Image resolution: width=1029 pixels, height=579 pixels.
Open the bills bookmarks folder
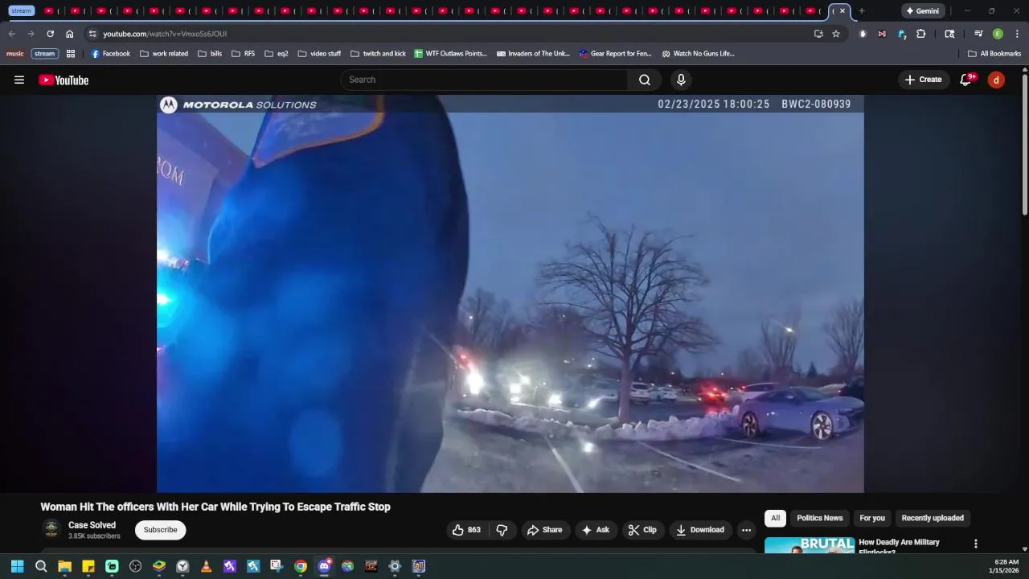(x=210, y=54)
